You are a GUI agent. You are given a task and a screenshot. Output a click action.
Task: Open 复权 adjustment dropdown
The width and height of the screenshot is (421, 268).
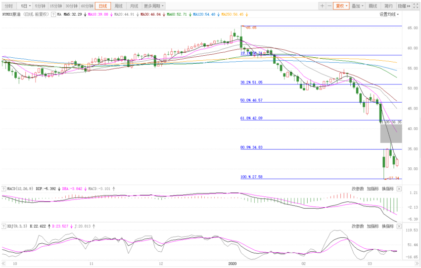point(341,6)
